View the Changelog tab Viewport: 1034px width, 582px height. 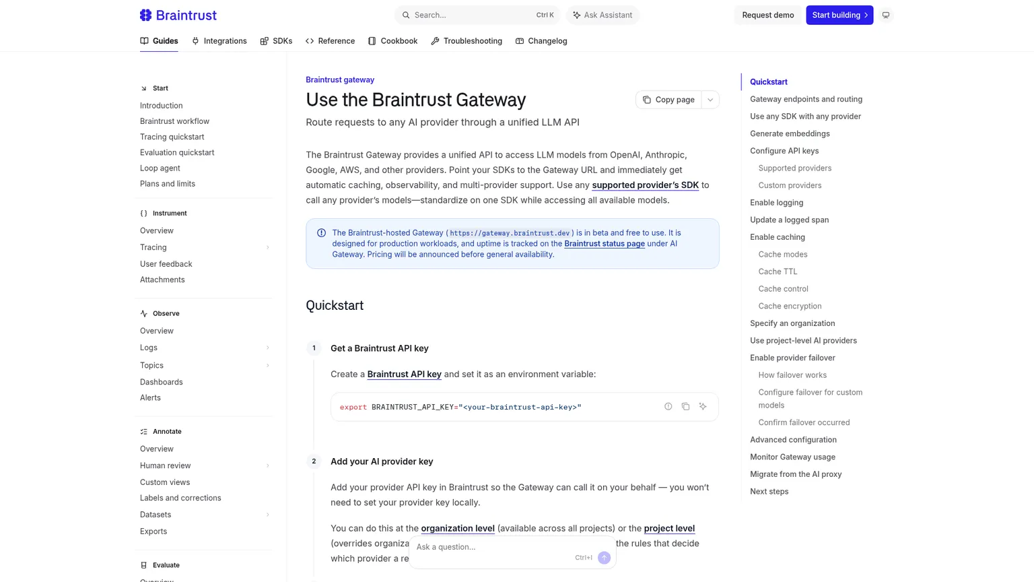click(541, 41)
